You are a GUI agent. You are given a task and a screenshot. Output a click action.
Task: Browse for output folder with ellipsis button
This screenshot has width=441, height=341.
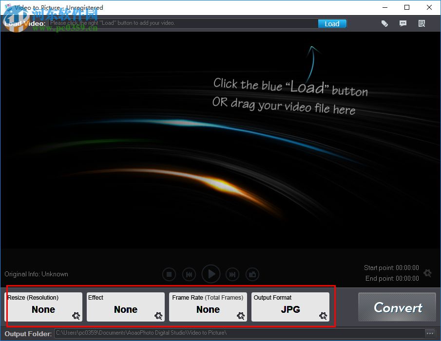click(429, 333)
